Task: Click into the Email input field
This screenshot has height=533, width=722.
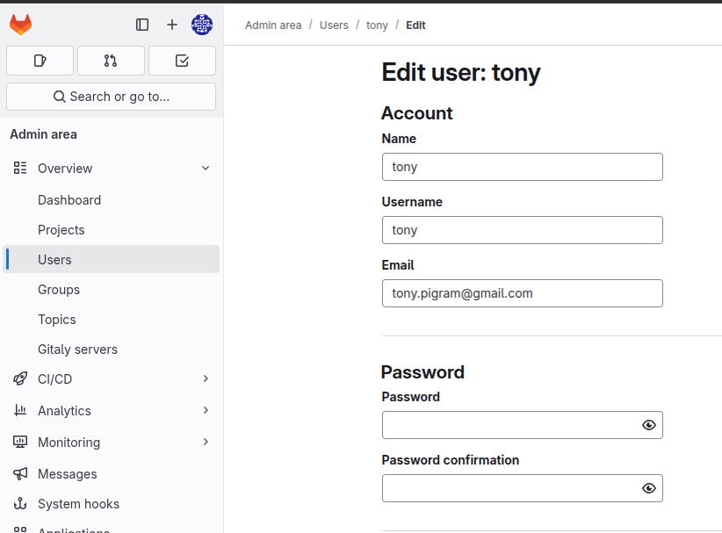Action: tap(522, 293)
